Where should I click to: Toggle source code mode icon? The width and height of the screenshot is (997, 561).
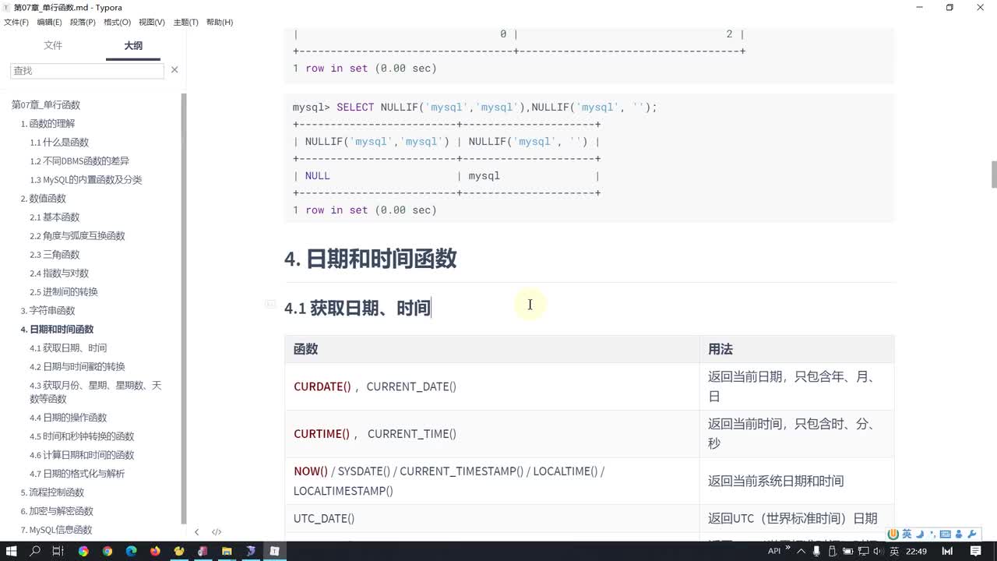(217, 532)
